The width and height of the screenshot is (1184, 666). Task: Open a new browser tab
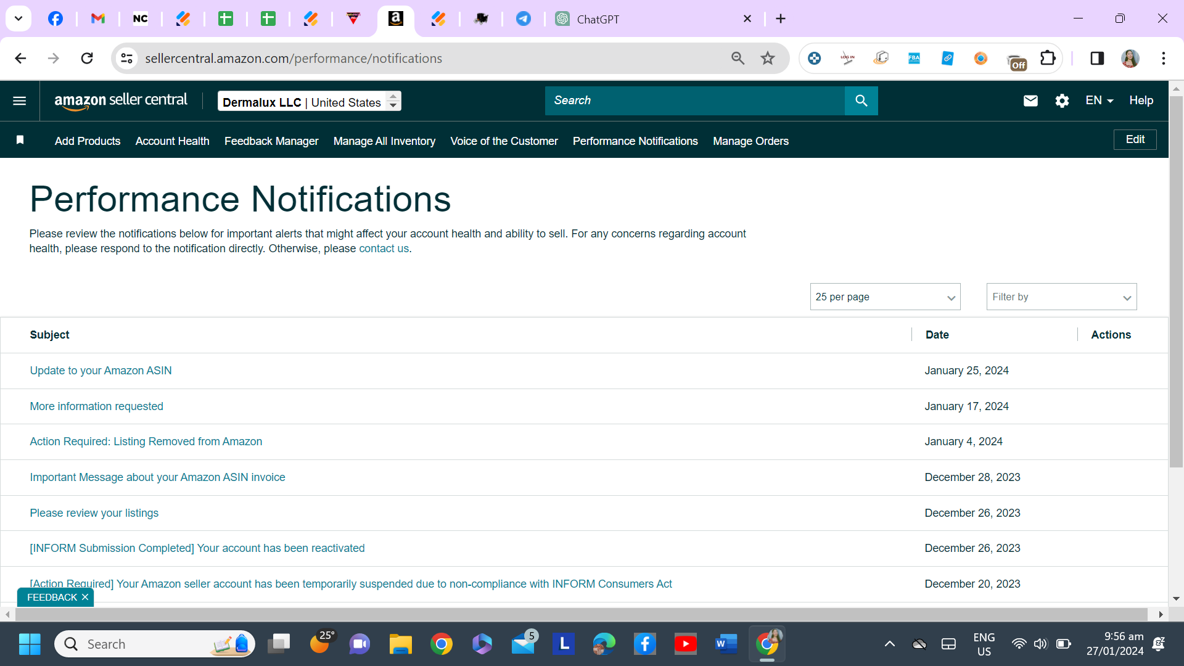(781, 19)
